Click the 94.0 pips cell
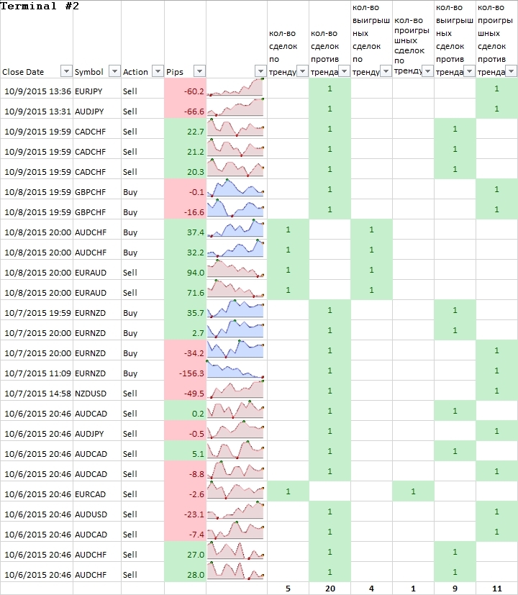Viewport: 518px width, 595px height. tap(185, 269)
